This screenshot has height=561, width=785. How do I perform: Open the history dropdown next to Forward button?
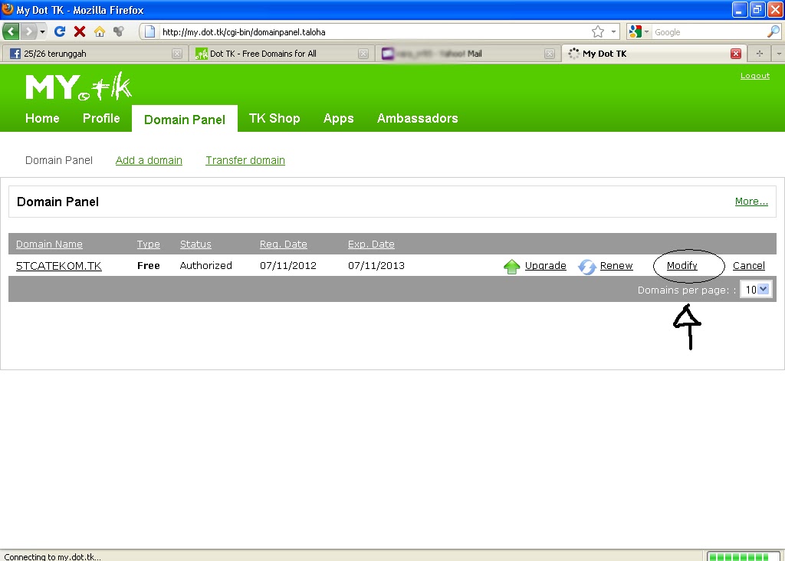coord(43,31)
